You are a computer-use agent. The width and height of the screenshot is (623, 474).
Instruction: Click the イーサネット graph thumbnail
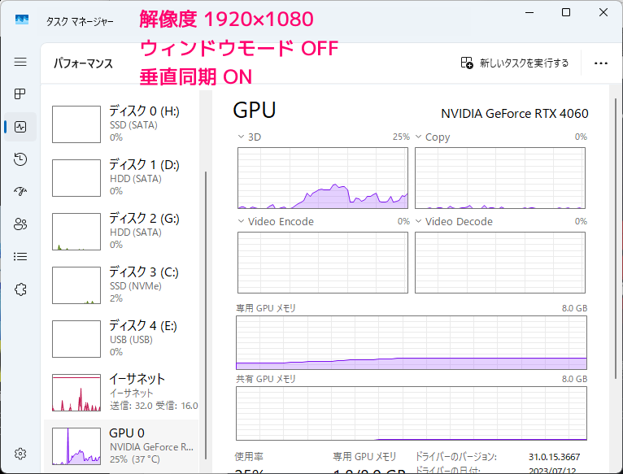click(76, 393)
